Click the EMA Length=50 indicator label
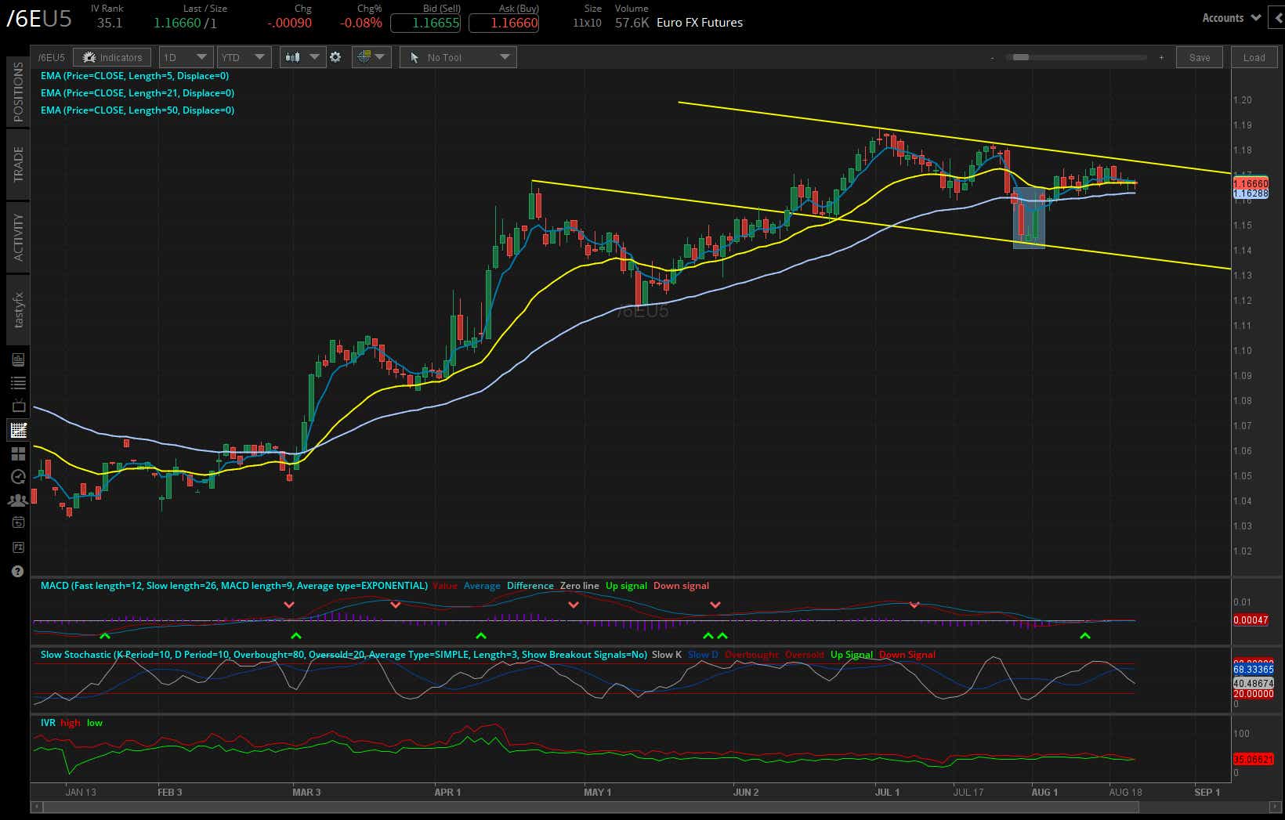 (x=137, y=110)
